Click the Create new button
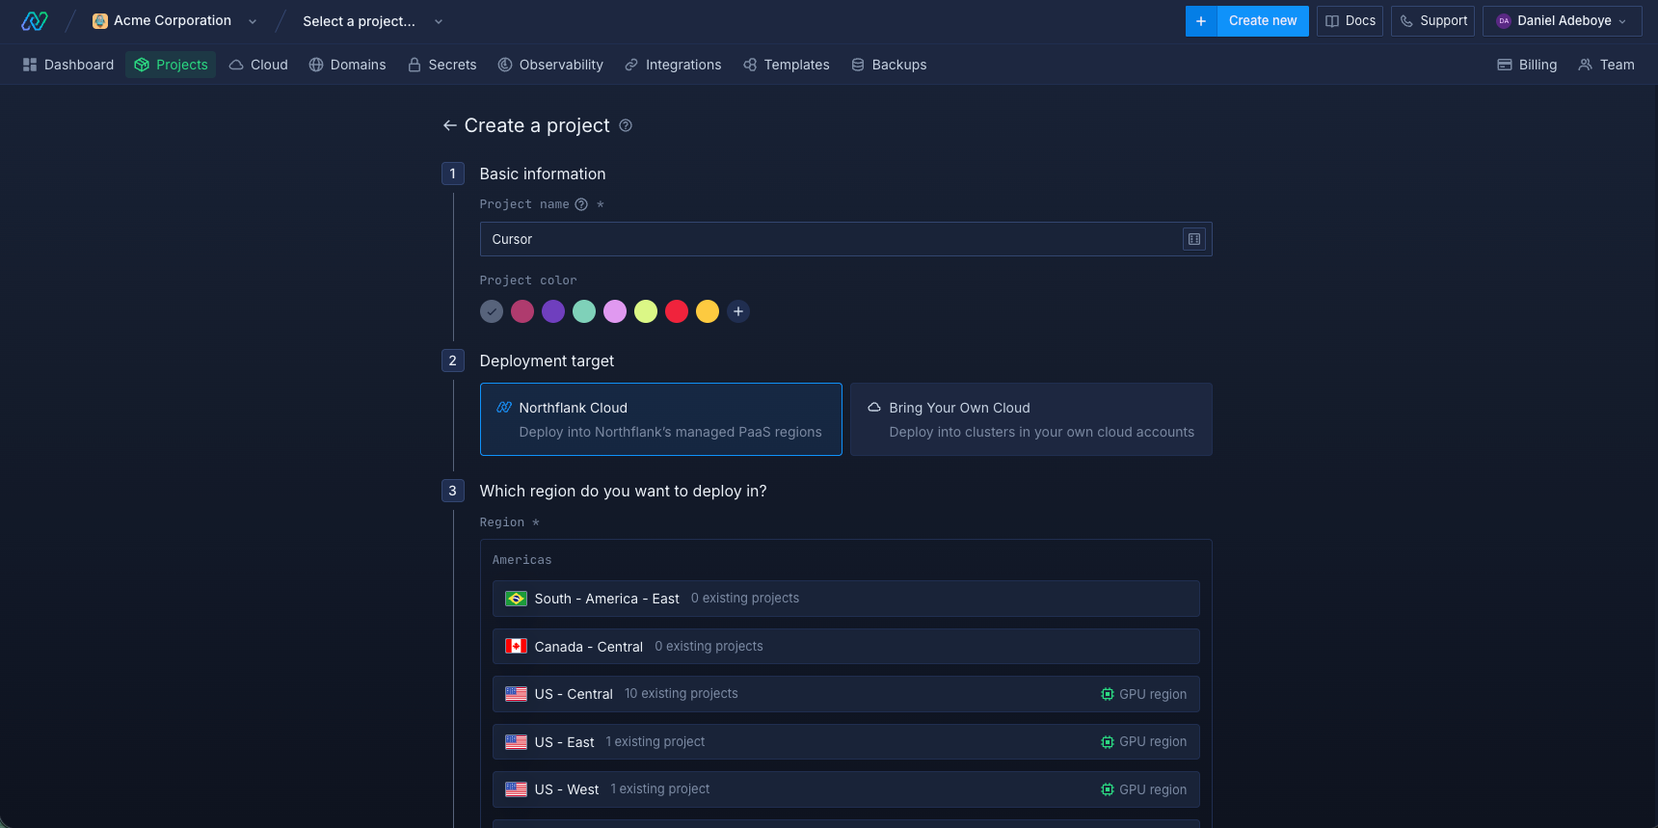Viewport: 1658px width, 828px height. (x=1263, y=21)
